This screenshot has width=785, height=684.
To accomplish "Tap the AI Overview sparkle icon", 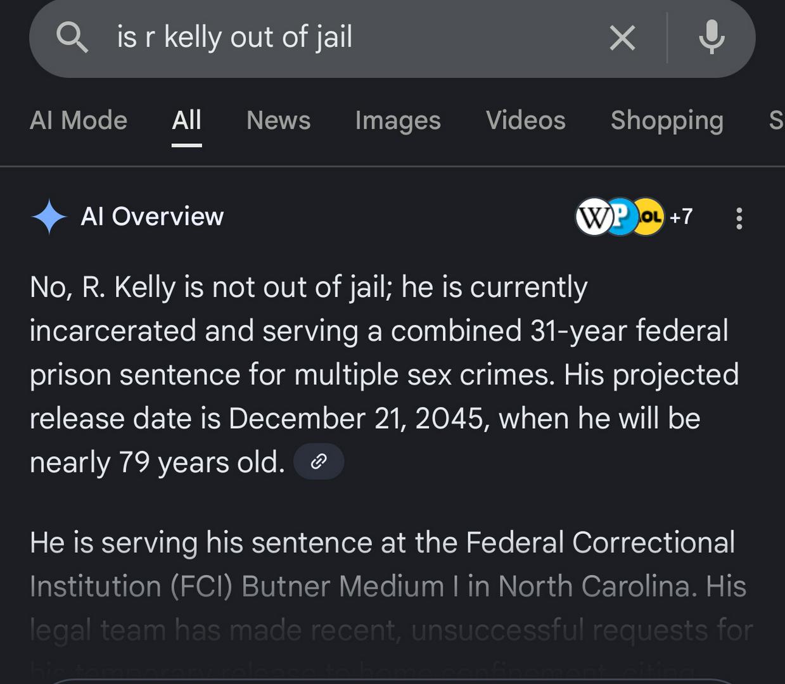I will (x=49, y=217).
